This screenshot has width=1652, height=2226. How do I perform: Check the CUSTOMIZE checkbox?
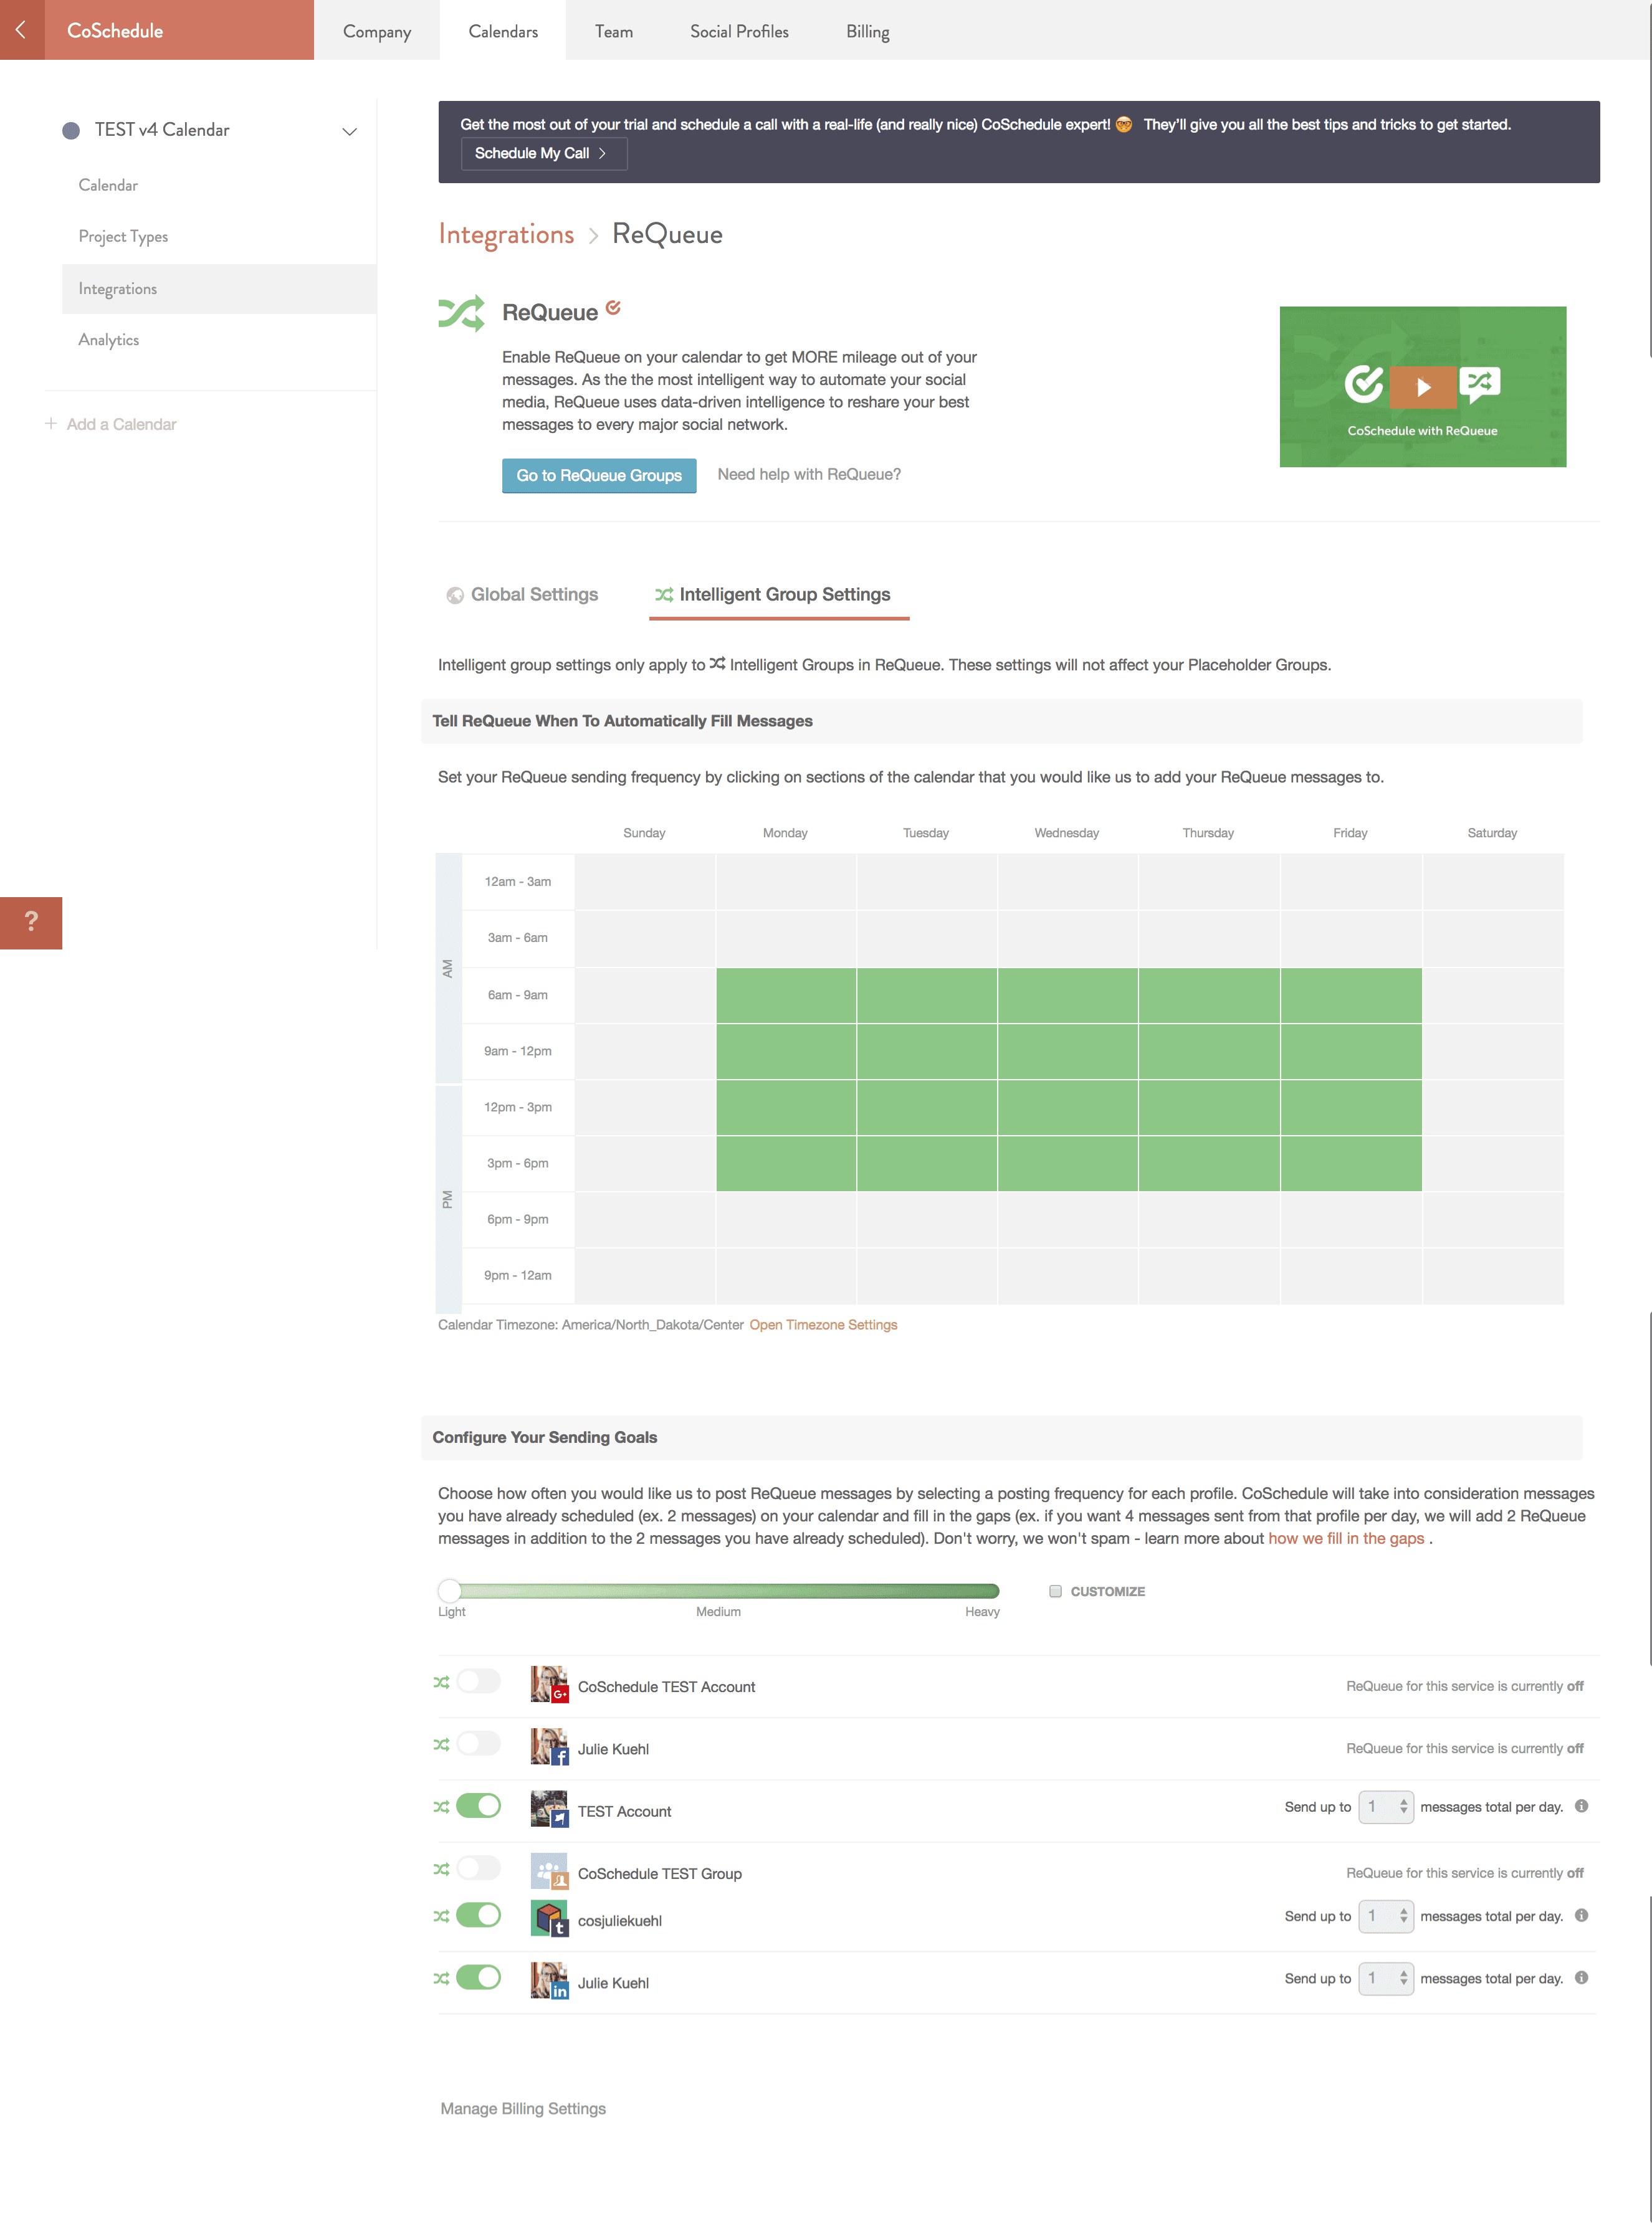click(x=1055, y=1591)
